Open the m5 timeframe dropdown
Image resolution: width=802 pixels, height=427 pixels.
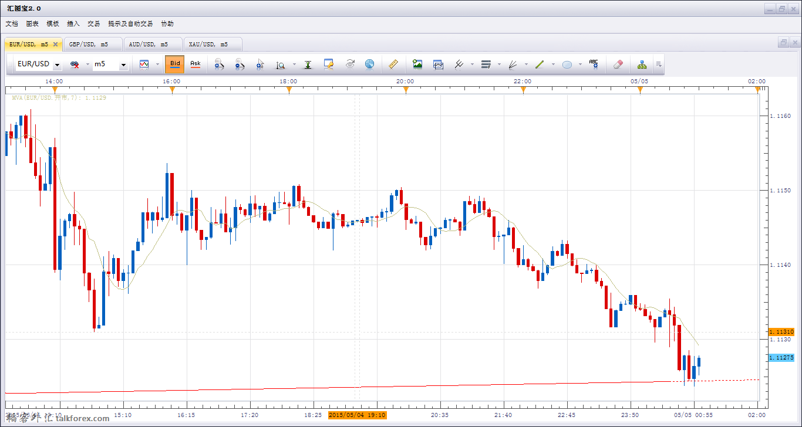point(123,65)
